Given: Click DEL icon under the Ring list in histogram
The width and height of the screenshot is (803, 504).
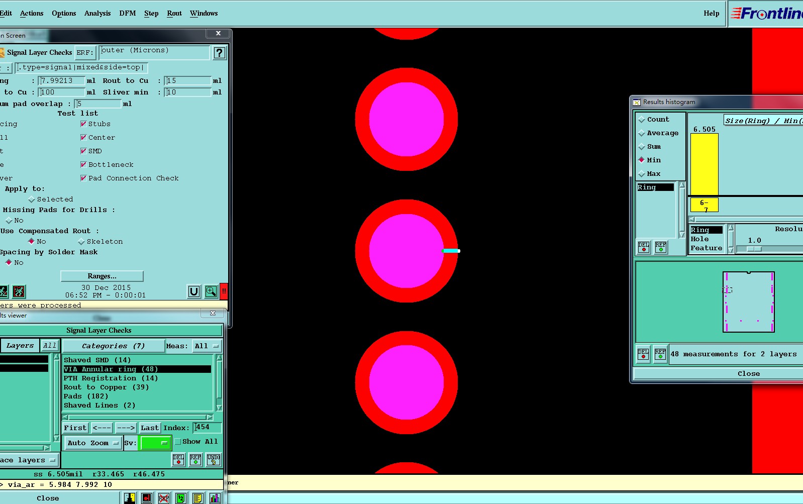Looking at the screenshot, I should pyautogui.click(x=644, y=247).
